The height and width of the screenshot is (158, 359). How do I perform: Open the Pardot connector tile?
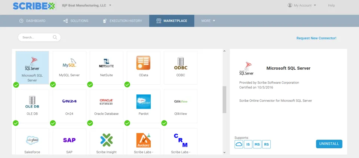coord(144,106)
